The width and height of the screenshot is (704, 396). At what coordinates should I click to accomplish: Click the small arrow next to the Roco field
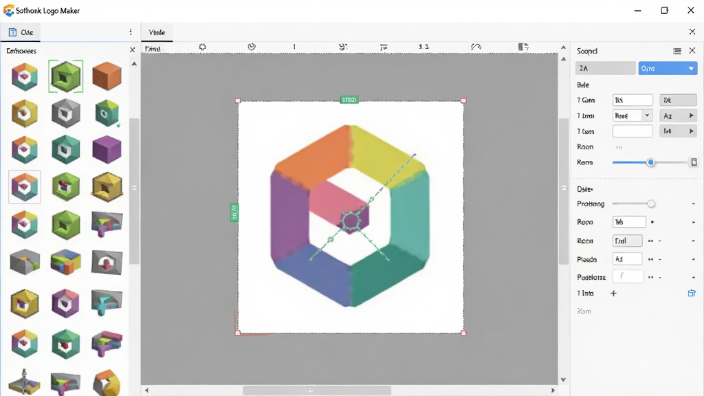(x=652, y=222)
